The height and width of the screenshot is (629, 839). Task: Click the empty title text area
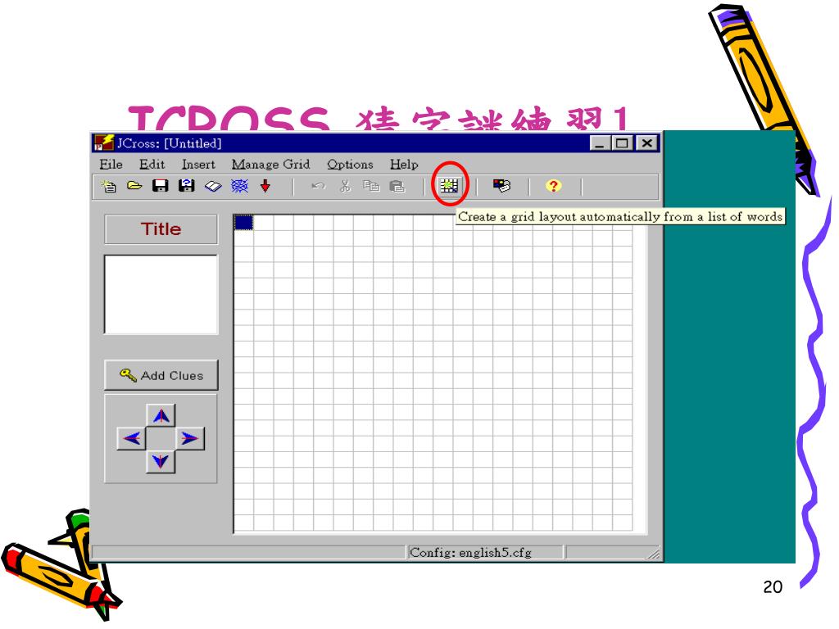pos(161,295)
